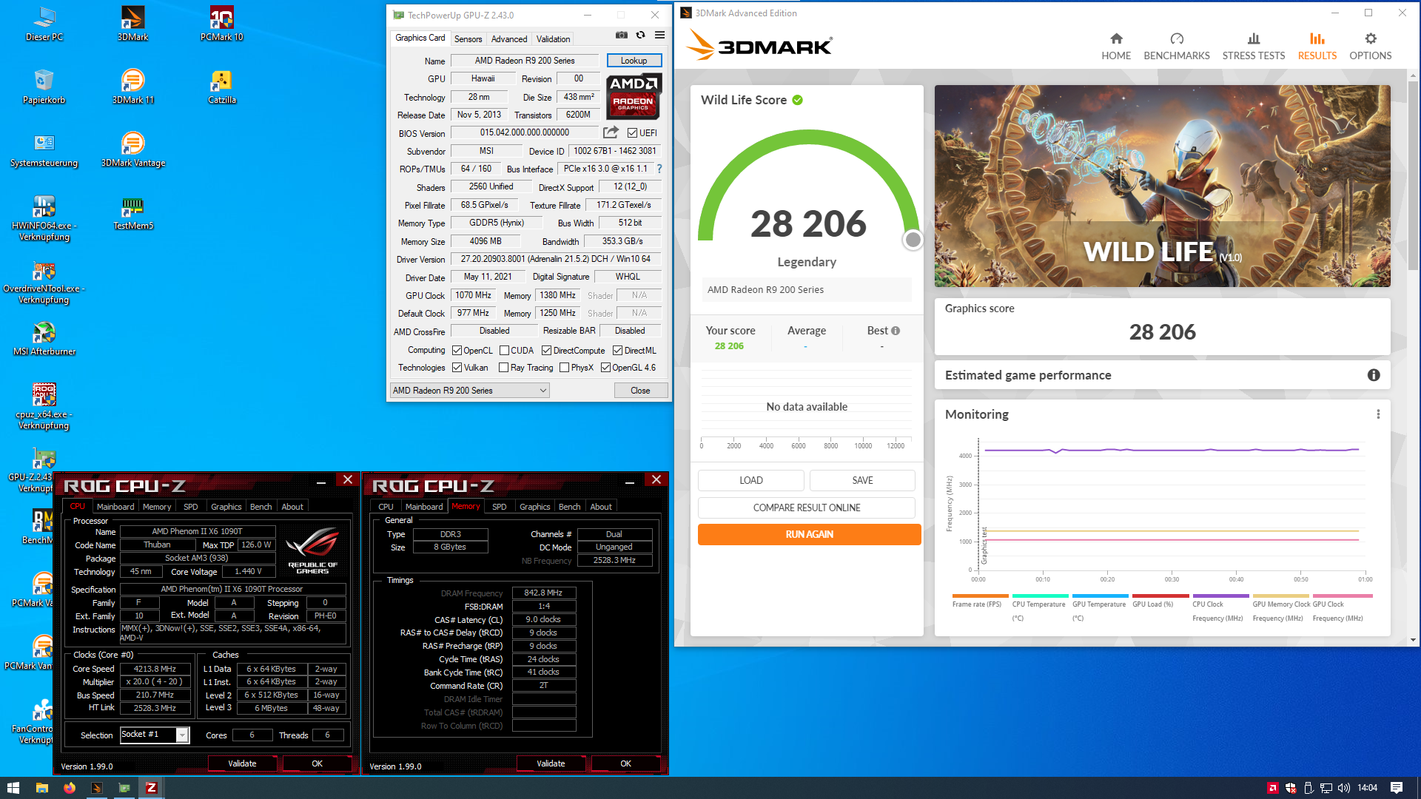Launch the OverdriveNTool.exe shortcut
The height and width of the screenshot is (799, 1421).
click(x=44, y=281)
